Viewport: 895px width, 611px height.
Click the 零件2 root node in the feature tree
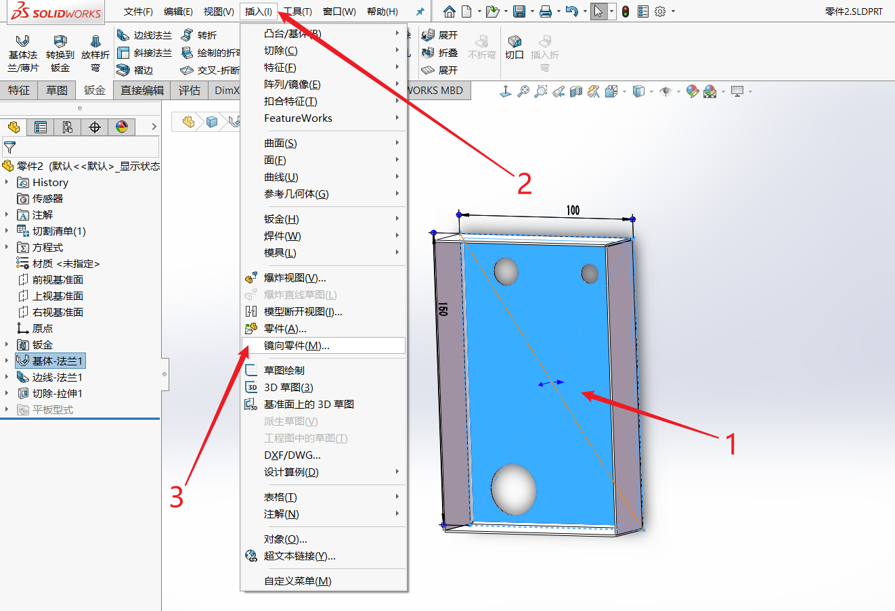tap(81, 166)
